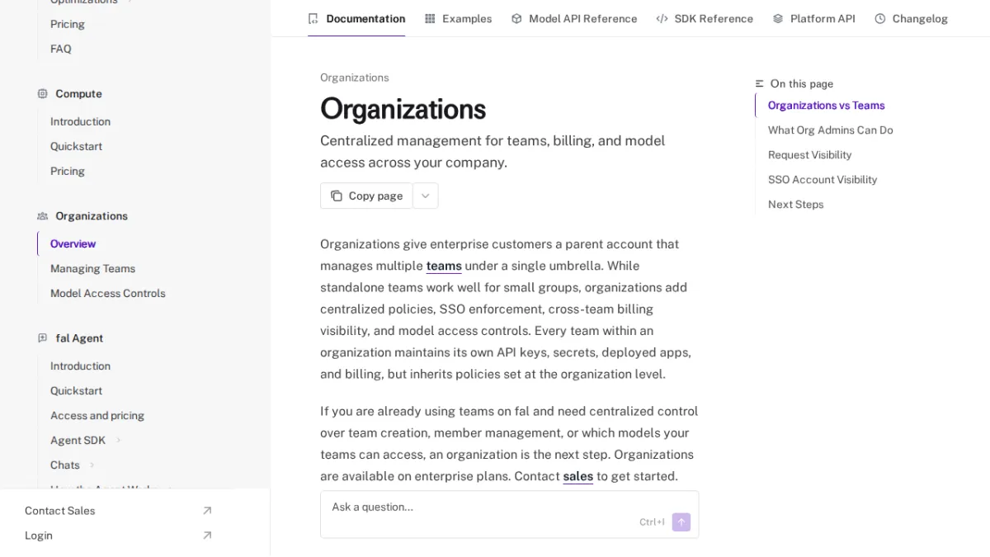Open the Documentation tab
This screenshot has width=990, height=557.
point(356,18)
